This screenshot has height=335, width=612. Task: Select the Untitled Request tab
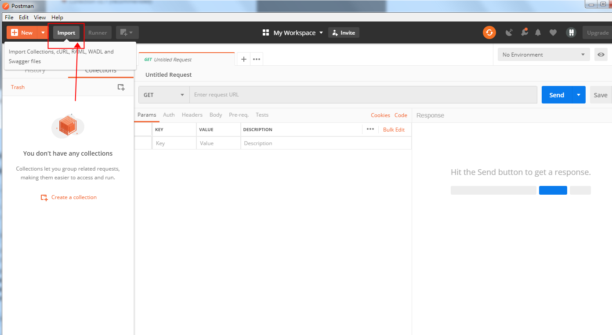click(x=187, y=59)
